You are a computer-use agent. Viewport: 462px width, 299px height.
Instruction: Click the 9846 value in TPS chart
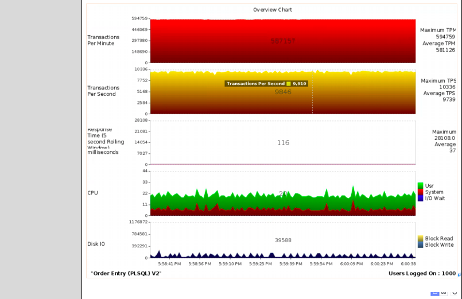[x=283, y=92]
